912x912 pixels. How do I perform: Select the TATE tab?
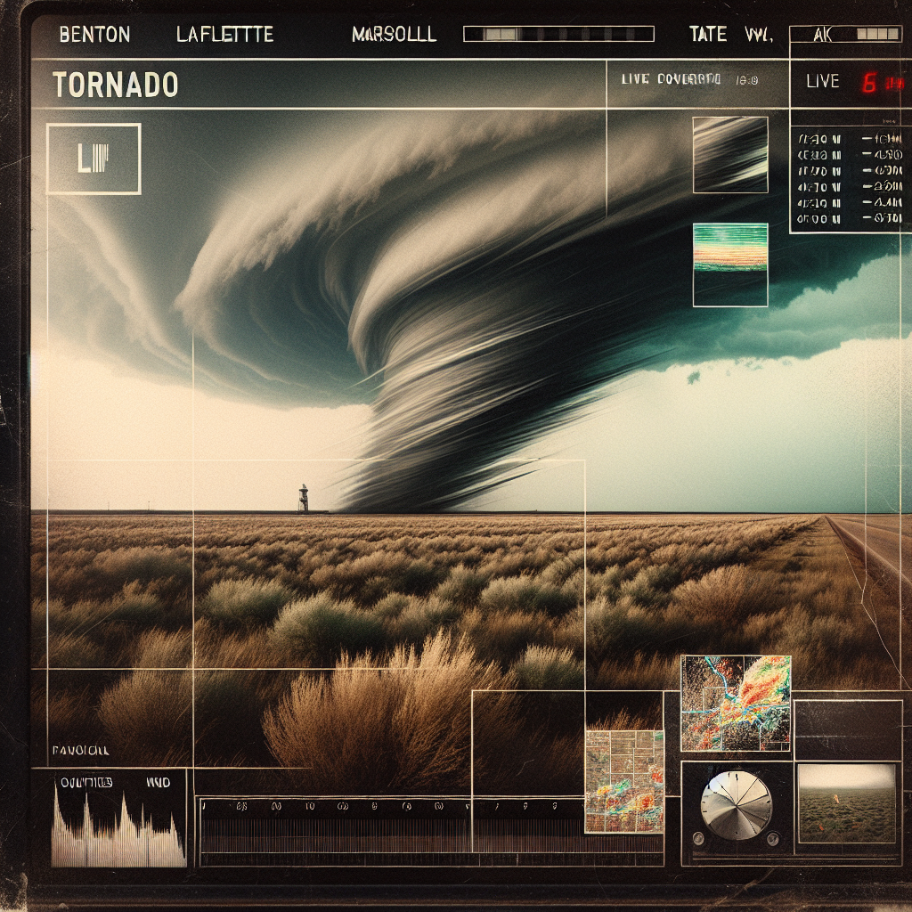(708, 35)
